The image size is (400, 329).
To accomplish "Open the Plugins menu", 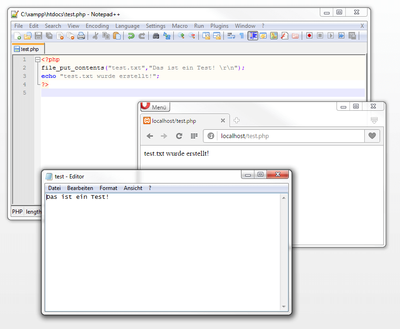I will tap(219, 26).
